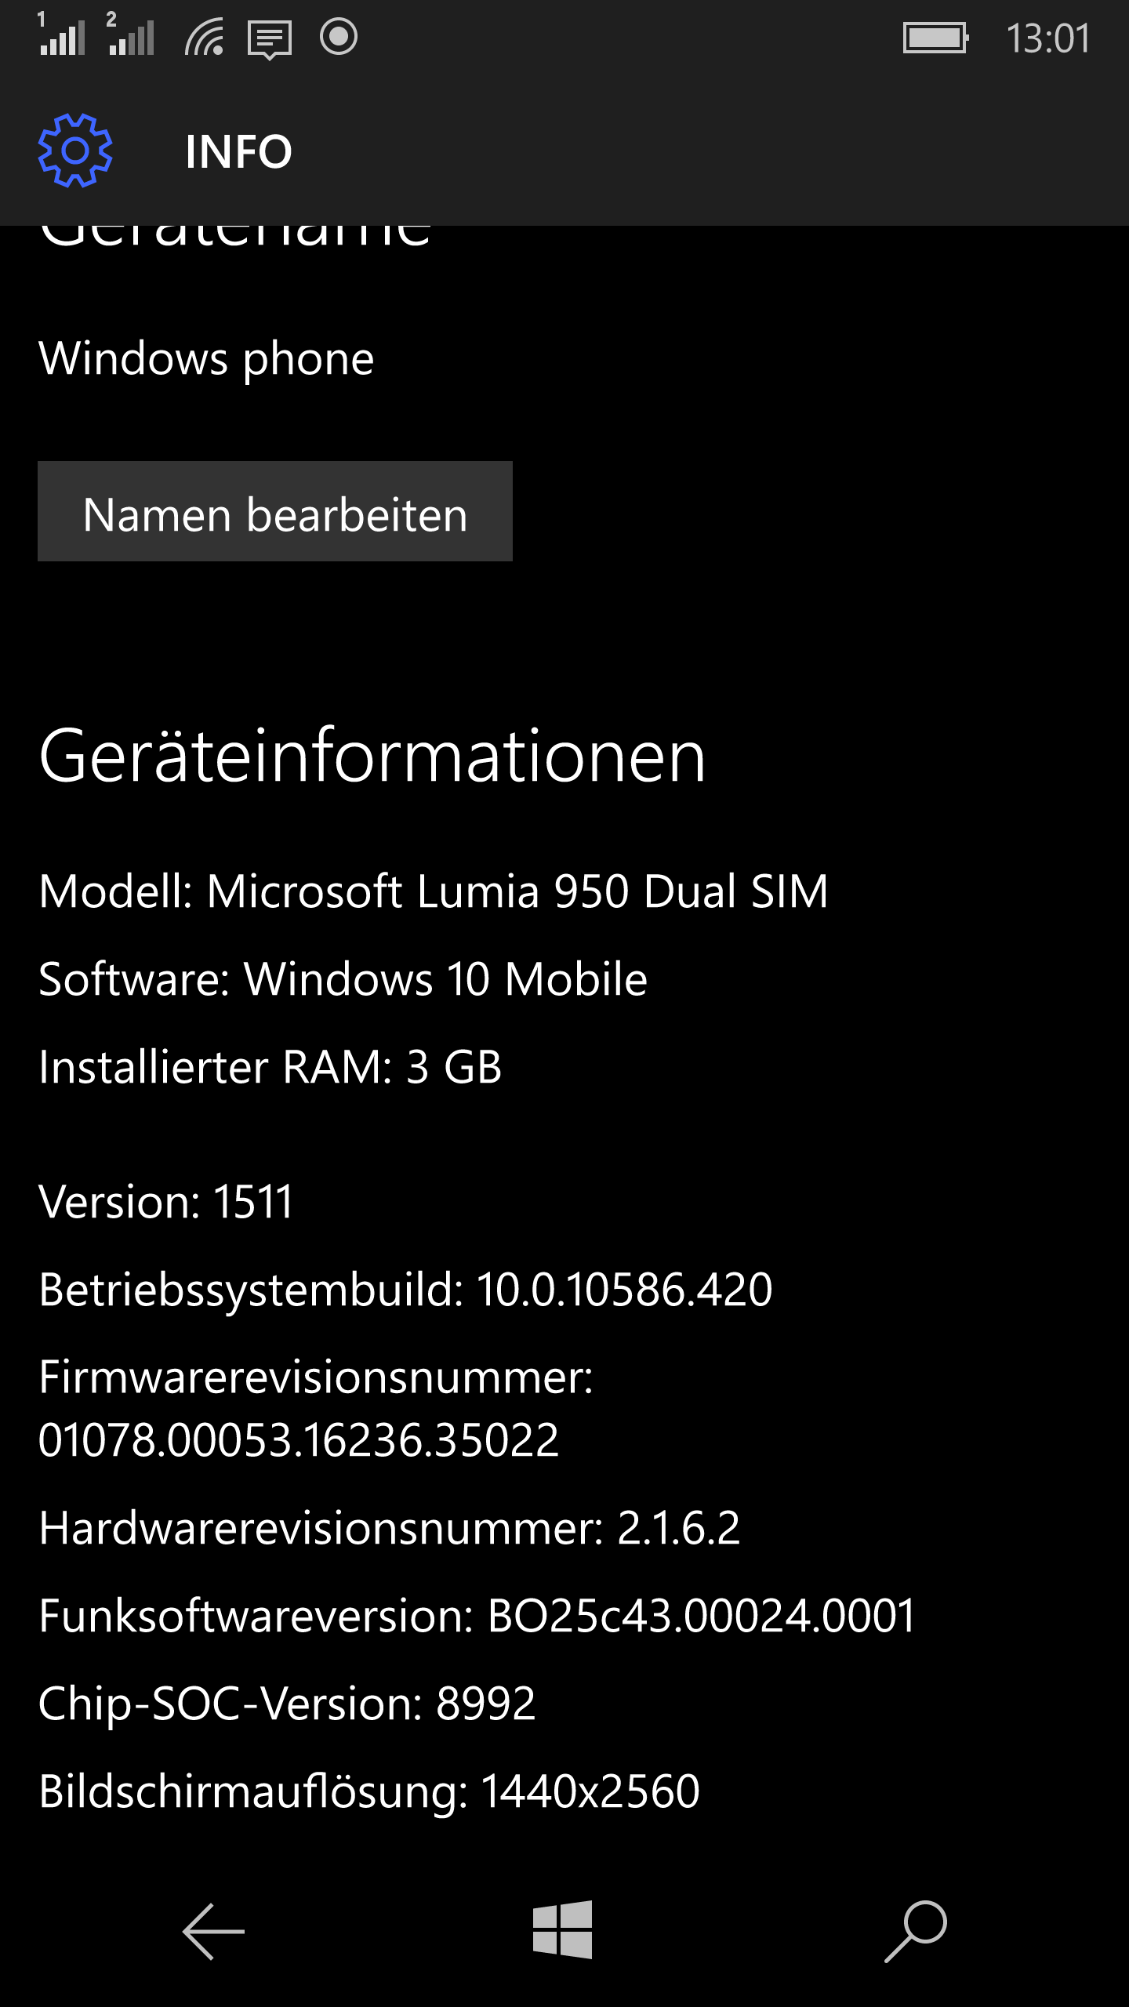Tap the 13:01 clock in status bar
Viewport: 1129px width, 2007px height.
tap(1047, 38)
